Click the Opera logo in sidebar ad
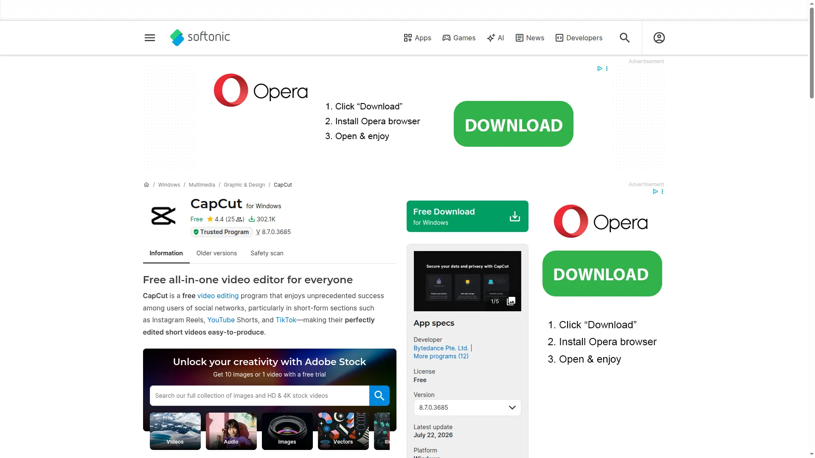Viewport: 815px width, 458px height. 601,221
